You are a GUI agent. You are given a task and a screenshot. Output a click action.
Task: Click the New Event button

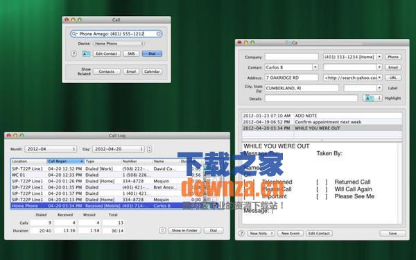291,234
